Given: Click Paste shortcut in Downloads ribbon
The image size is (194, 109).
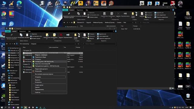Looking at the screenshot, I should click(35, 38).
